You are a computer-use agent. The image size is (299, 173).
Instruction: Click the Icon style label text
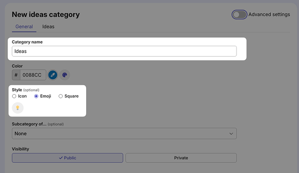point(22,96)
